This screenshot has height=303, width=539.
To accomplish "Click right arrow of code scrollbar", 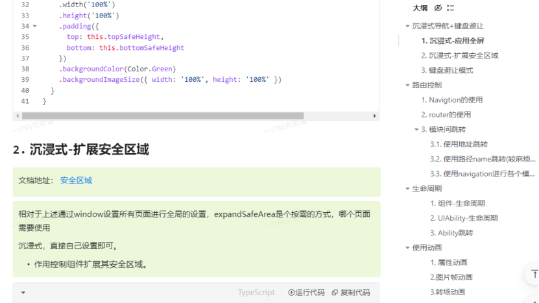I will (375, 116).
